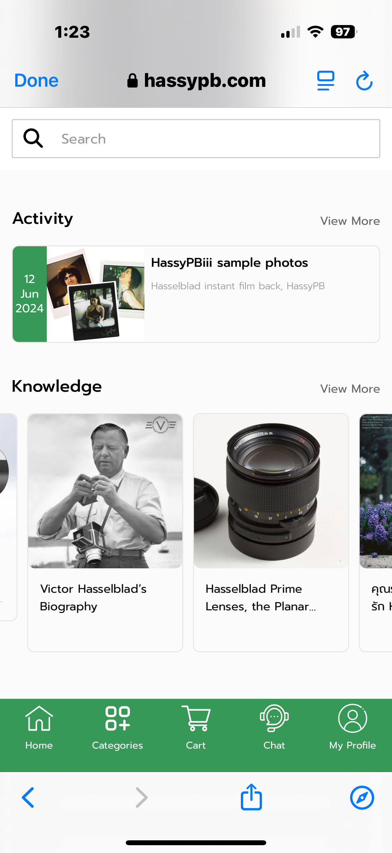392x853 pixels.
Task: Tap the reader view icon in address bar
Action: (x=325, y=80)
